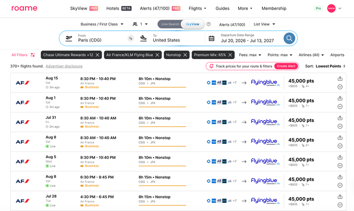Open the Business / First Class dropdown
Image resolution: width=354 pixels, height=211 pixels.
pyautogui.click(x=102, y=24)
